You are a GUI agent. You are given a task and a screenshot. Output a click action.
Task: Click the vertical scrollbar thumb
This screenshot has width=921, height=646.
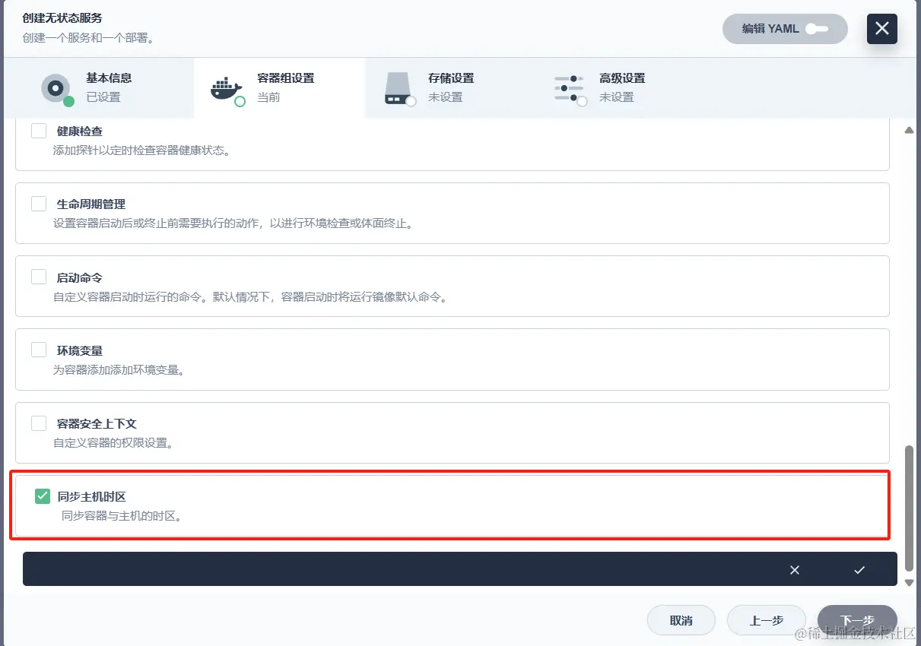pos(909,508)
